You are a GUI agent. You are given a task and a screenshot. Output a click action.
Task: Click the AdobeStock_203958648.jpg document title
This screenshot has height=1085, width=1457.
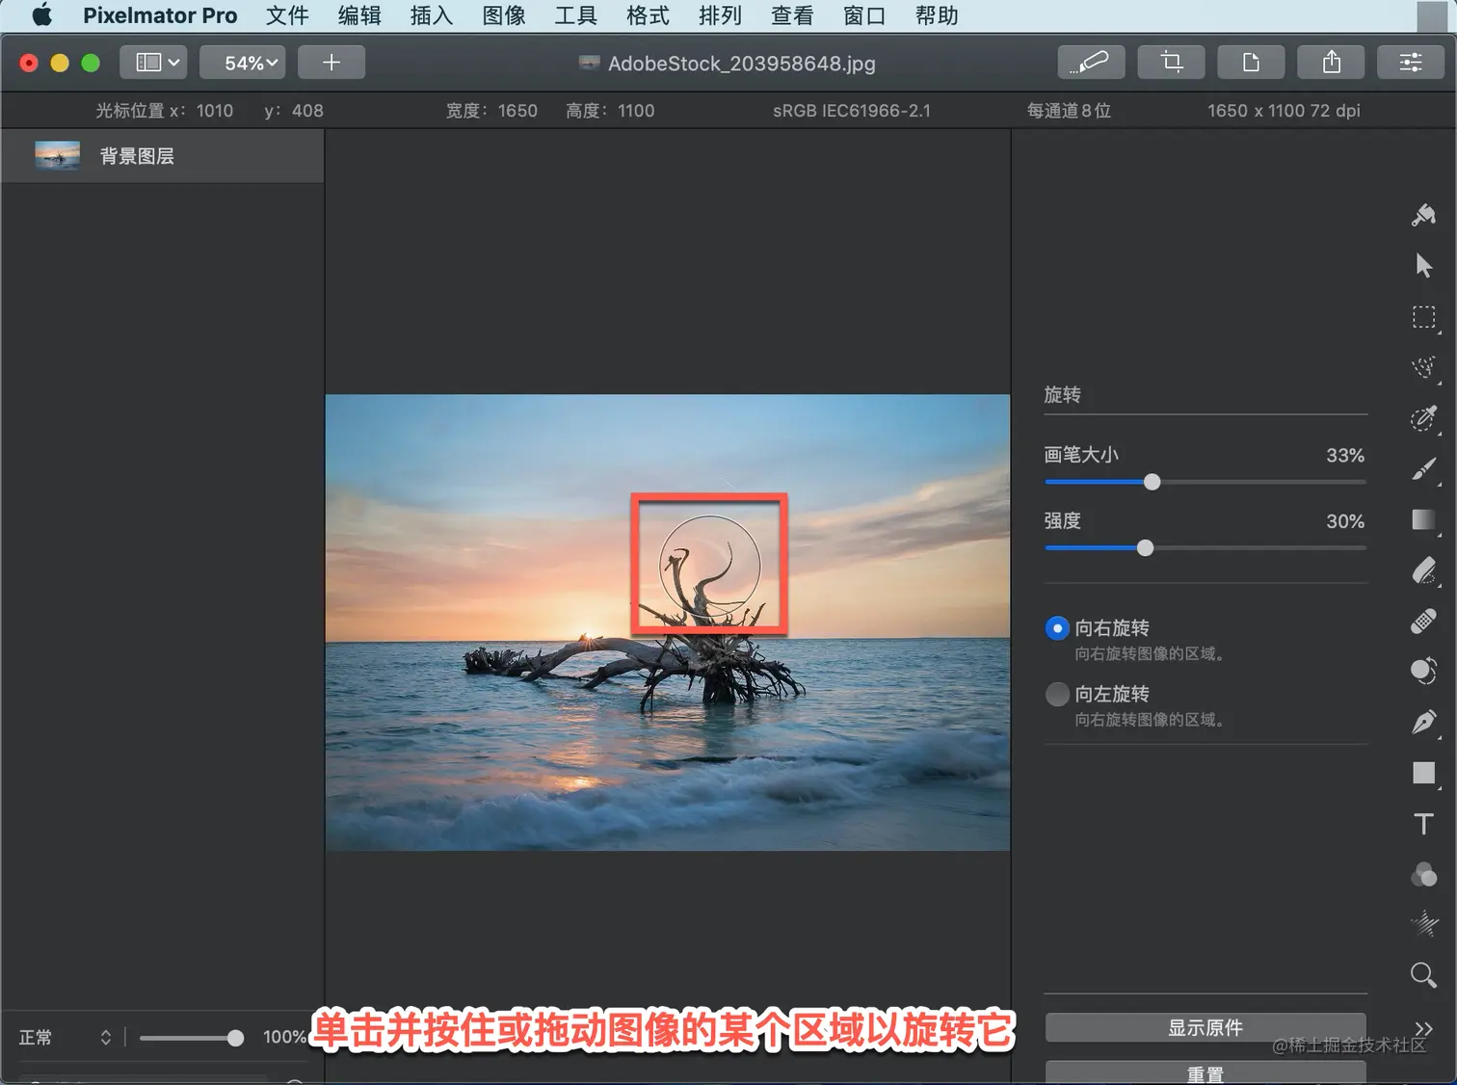tap(742, 64)
